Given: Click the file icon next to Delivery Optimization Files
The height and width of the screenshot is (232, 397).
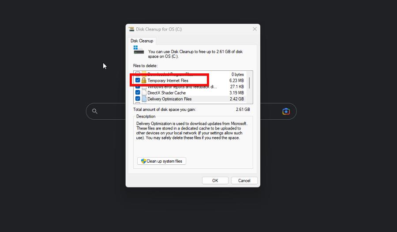Looking at the screenshot, I should [144, 99].
